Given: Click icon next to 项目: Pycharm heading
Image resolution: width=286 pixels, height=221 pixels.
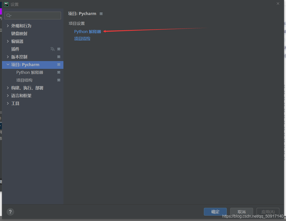Looking at the screenshot, I should pyautogui.click(x=101, y=14).
